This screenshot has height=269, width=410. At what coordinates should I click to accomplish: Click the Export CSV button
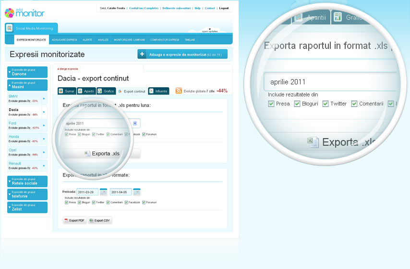pyautogui.click(x=100, y=221)
